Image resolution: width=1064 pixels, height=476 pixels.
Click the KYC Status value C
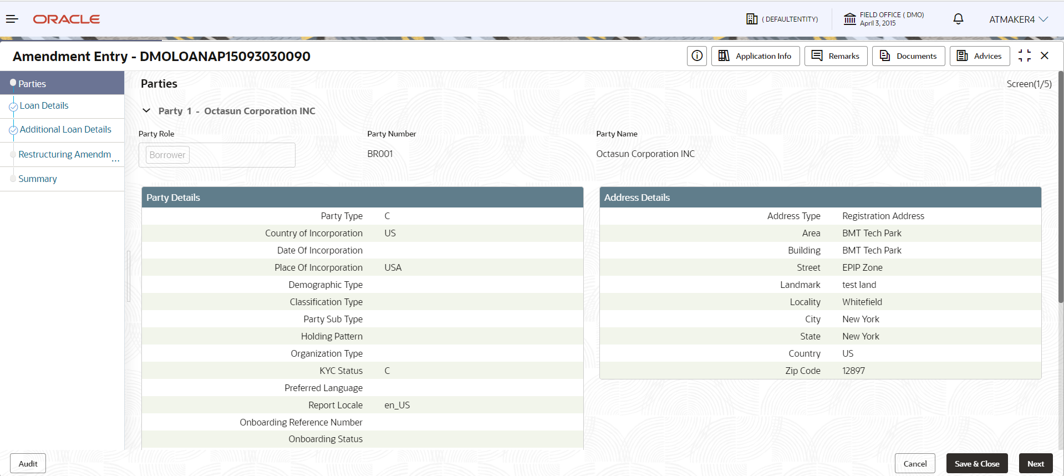[387, 371]
